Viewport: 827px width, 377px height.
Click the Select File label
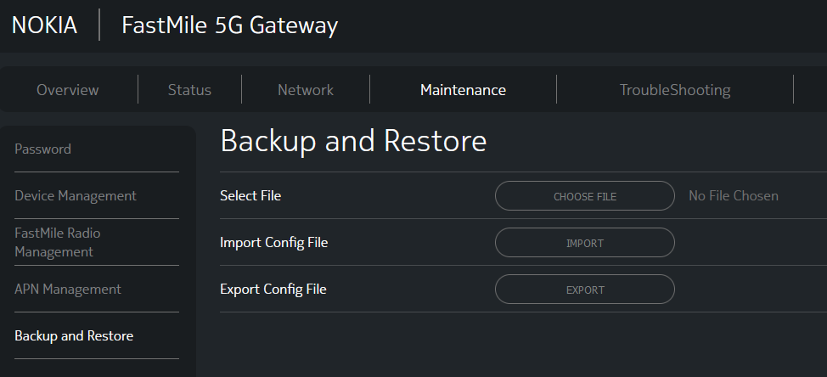(x=250, y=196)
